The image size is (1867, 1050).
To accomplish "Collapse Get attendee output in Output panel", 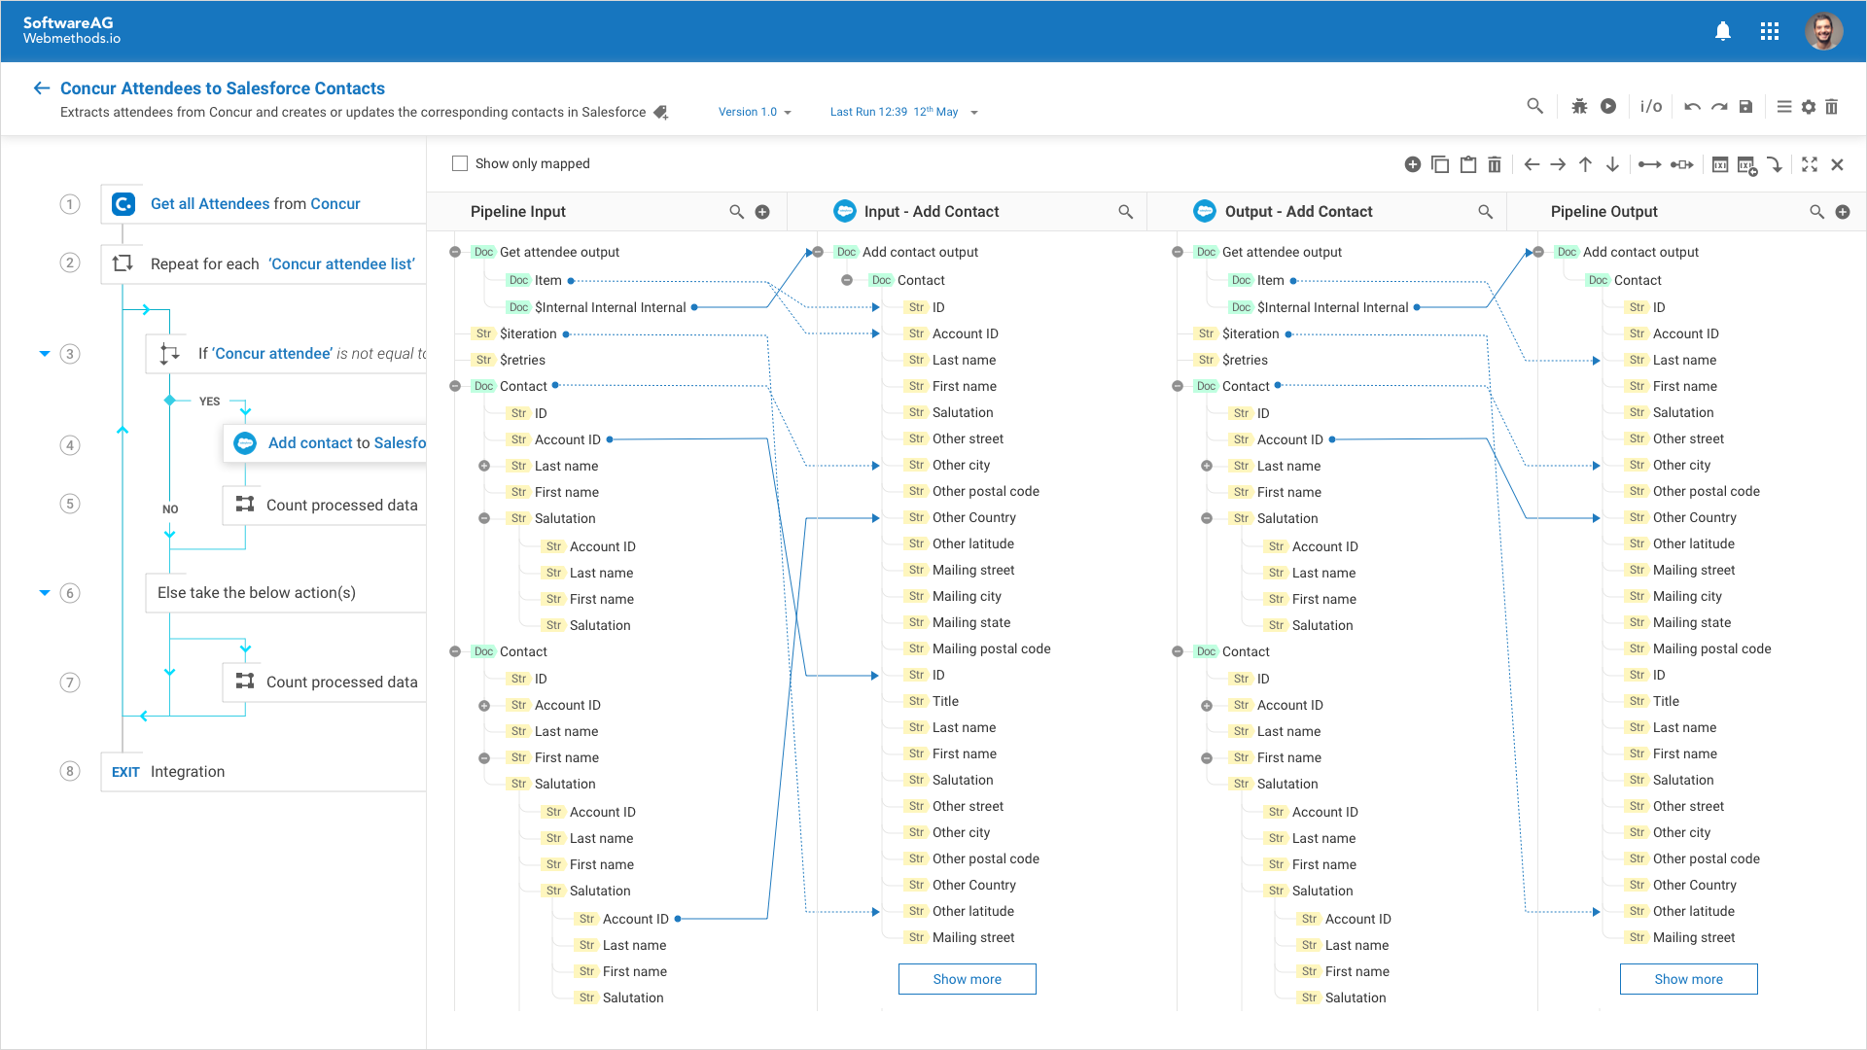I will point(1178,252).
